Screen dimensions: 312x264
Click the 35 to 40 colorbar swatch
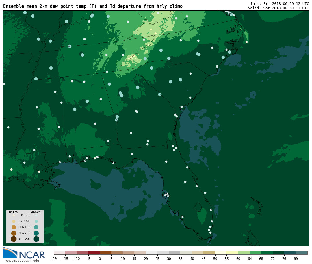click(x=186, y=253)
